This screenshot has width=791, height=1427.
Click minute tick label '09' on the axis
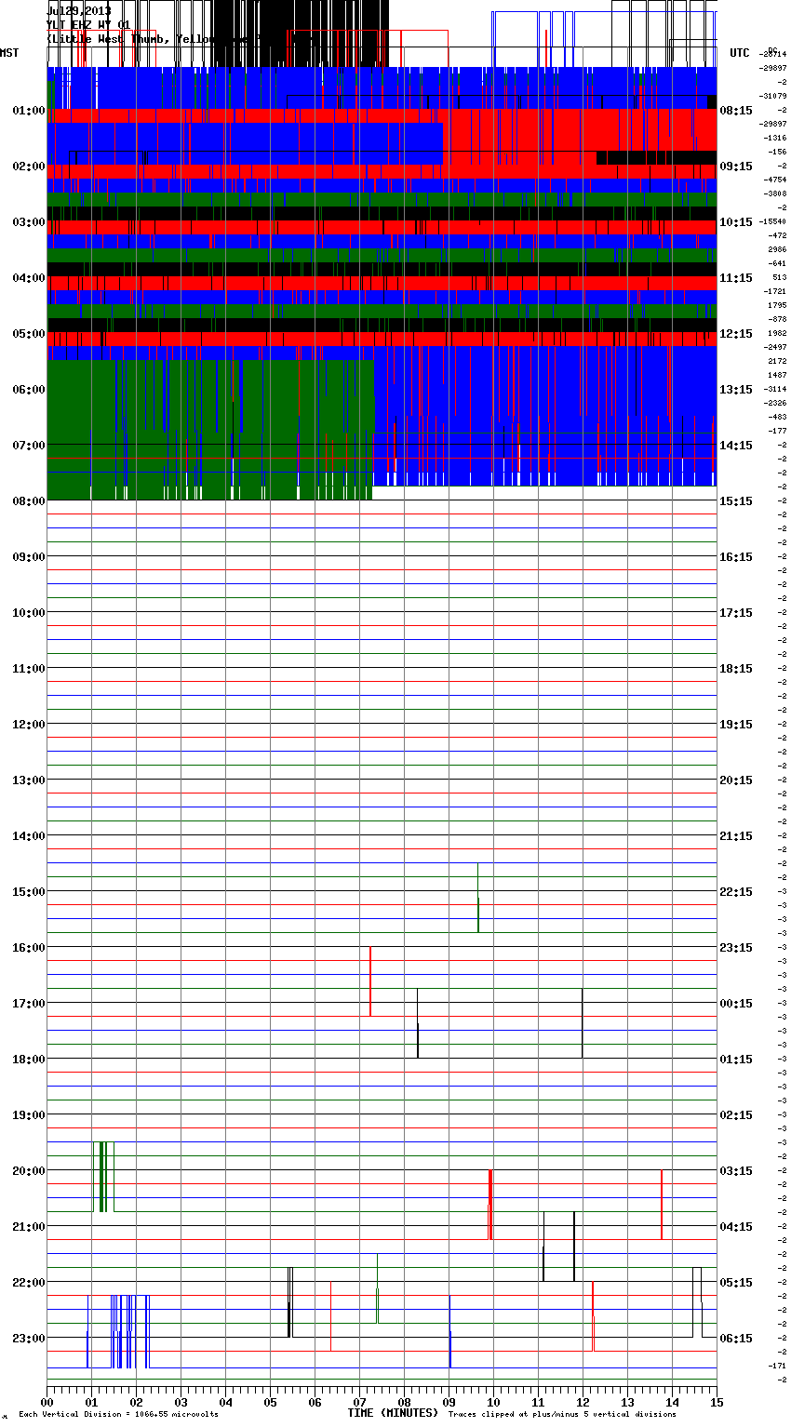(x=449, y=1402)
